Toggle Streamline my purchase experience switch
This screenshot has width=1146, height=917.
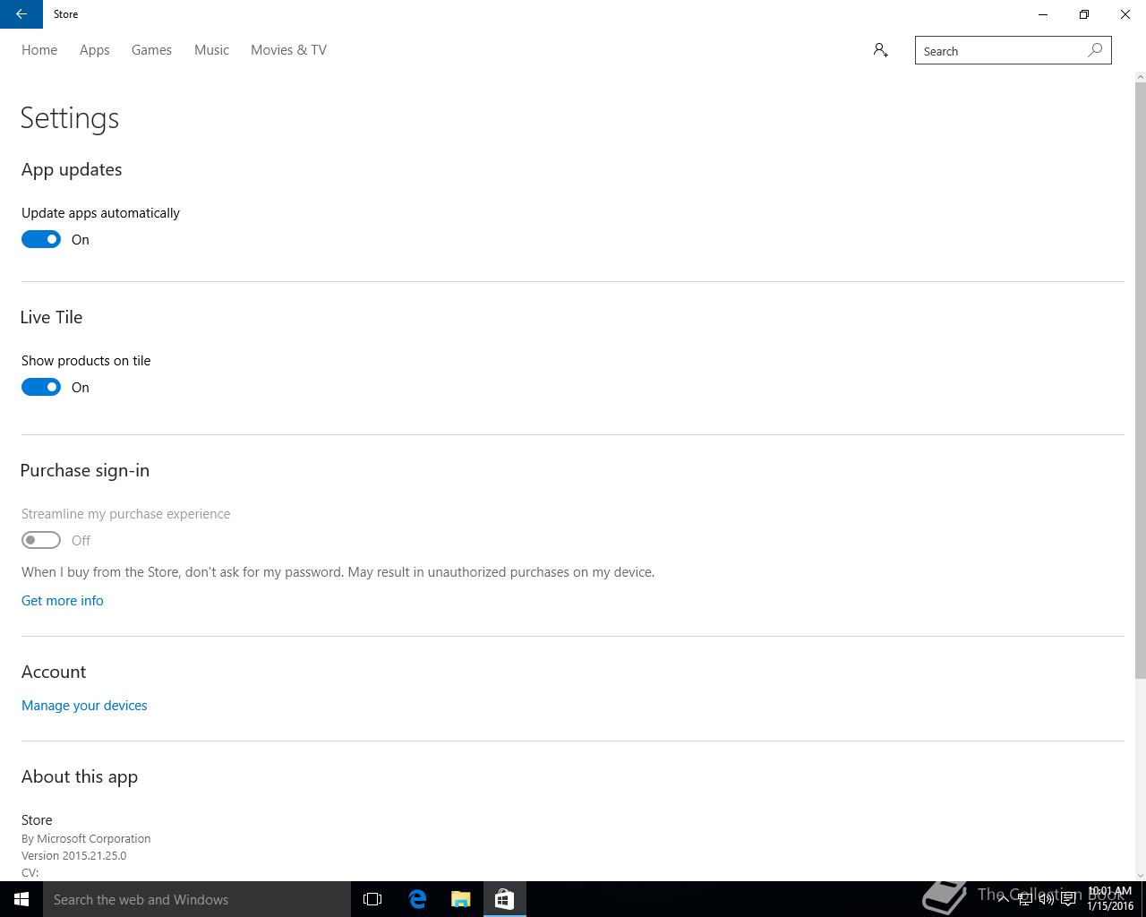(41, 540)
